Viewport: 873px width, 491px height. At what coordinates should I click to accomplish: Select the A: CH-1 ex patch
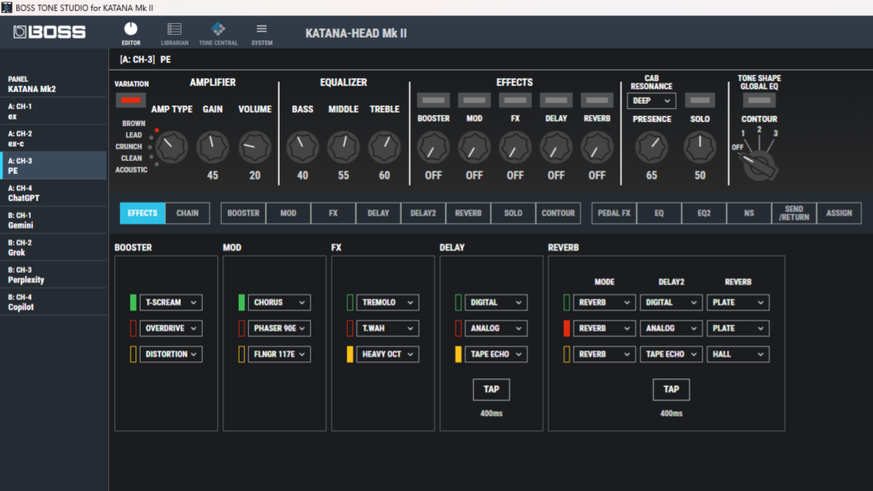54,111
